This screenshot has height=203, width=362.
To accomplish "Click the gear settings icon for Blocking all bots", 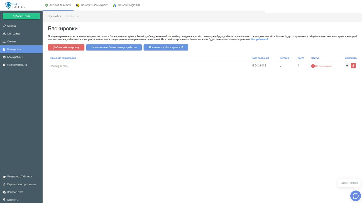I will (x=347, y=66).
